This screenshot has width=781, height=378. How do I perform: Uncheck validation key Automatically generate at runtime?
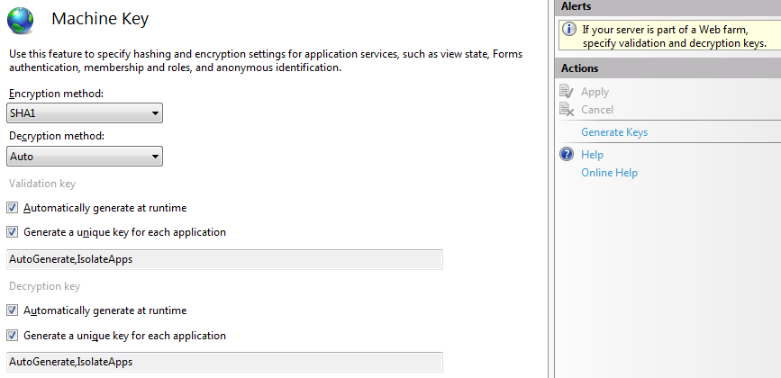(13, 207)
